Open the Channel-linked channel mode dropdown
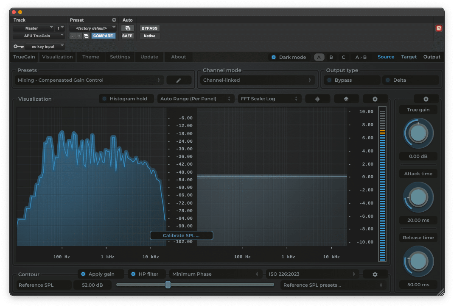The height and width of the screenshot is (307, 454). pyautogui.click(x=258, y=80)
